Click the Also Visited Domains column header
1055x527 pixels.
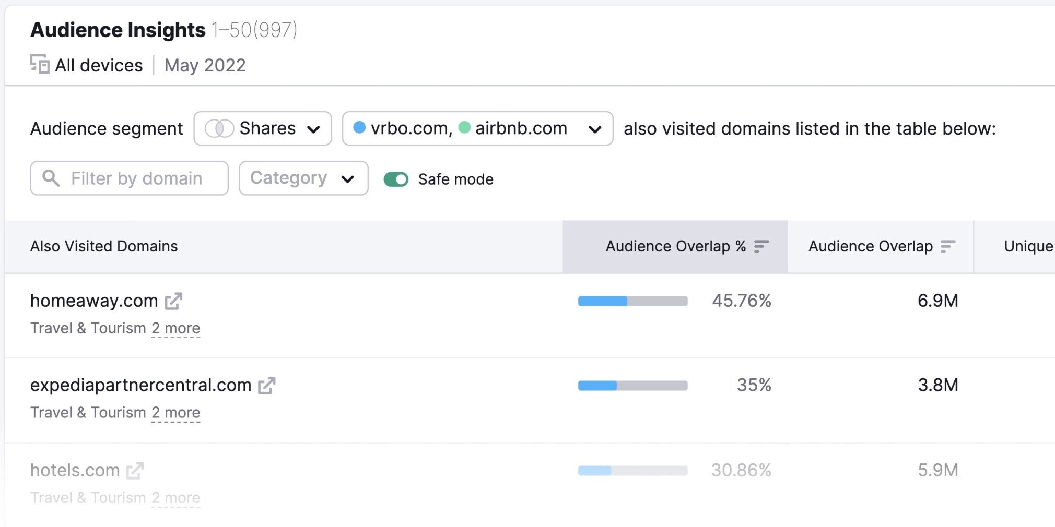point(104,246)
